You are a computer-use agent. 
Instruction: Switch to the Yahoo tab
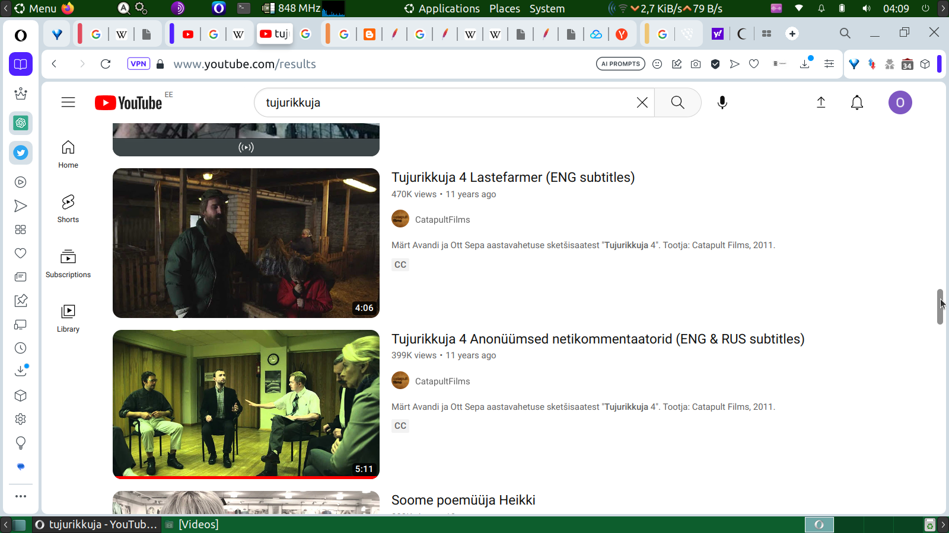tap(718, 34)
